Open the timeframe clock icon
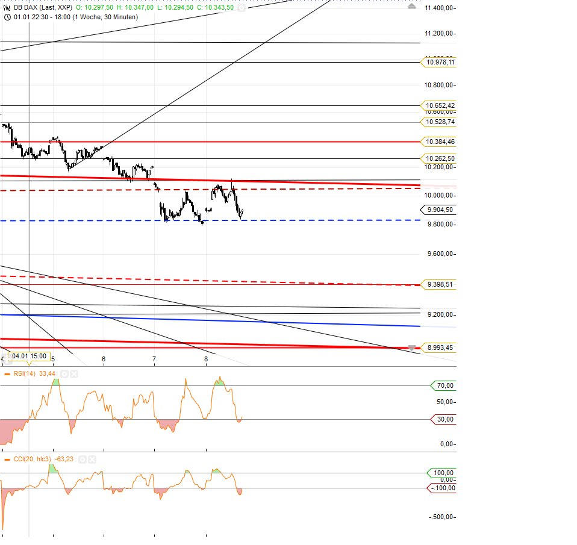The image size is (577, 545). tap(7, 17)
